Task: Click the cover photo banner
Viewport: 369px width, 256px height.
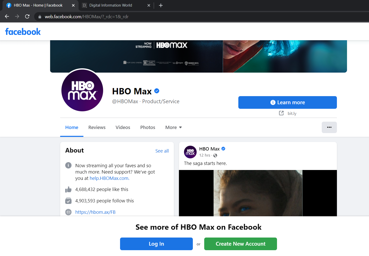Action: coord(198,56)
